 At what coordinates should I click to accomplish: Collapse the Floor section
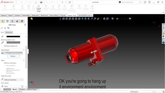tap(24, 60)
